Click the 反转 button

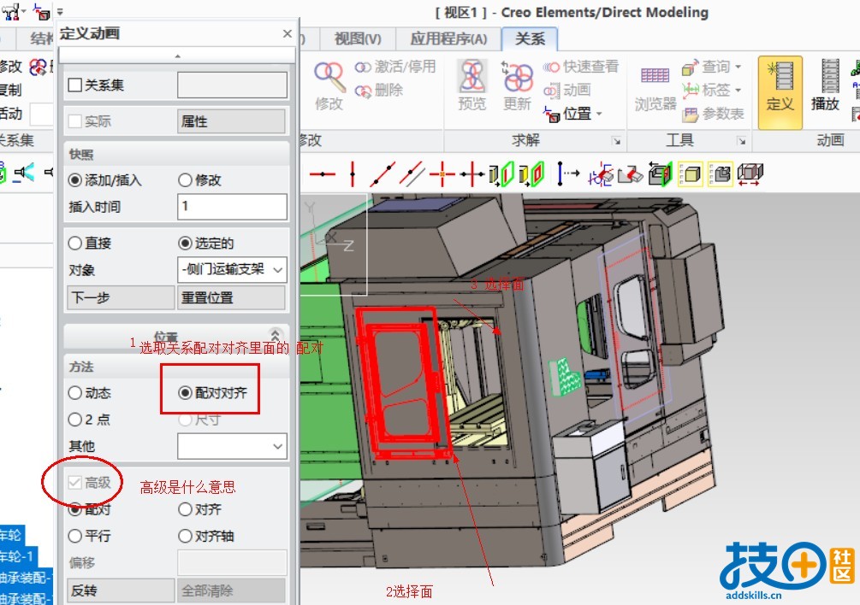(121, 590)
